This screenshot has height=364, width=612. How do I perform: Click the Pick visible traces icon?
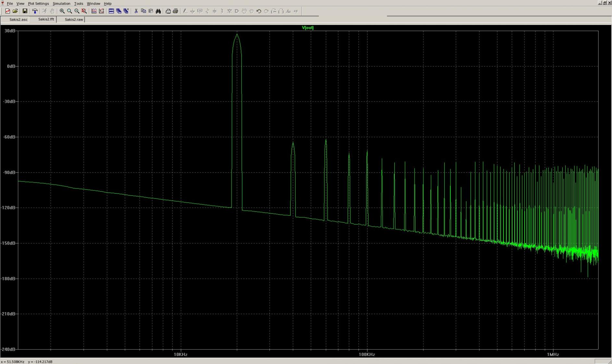[94, 11]
